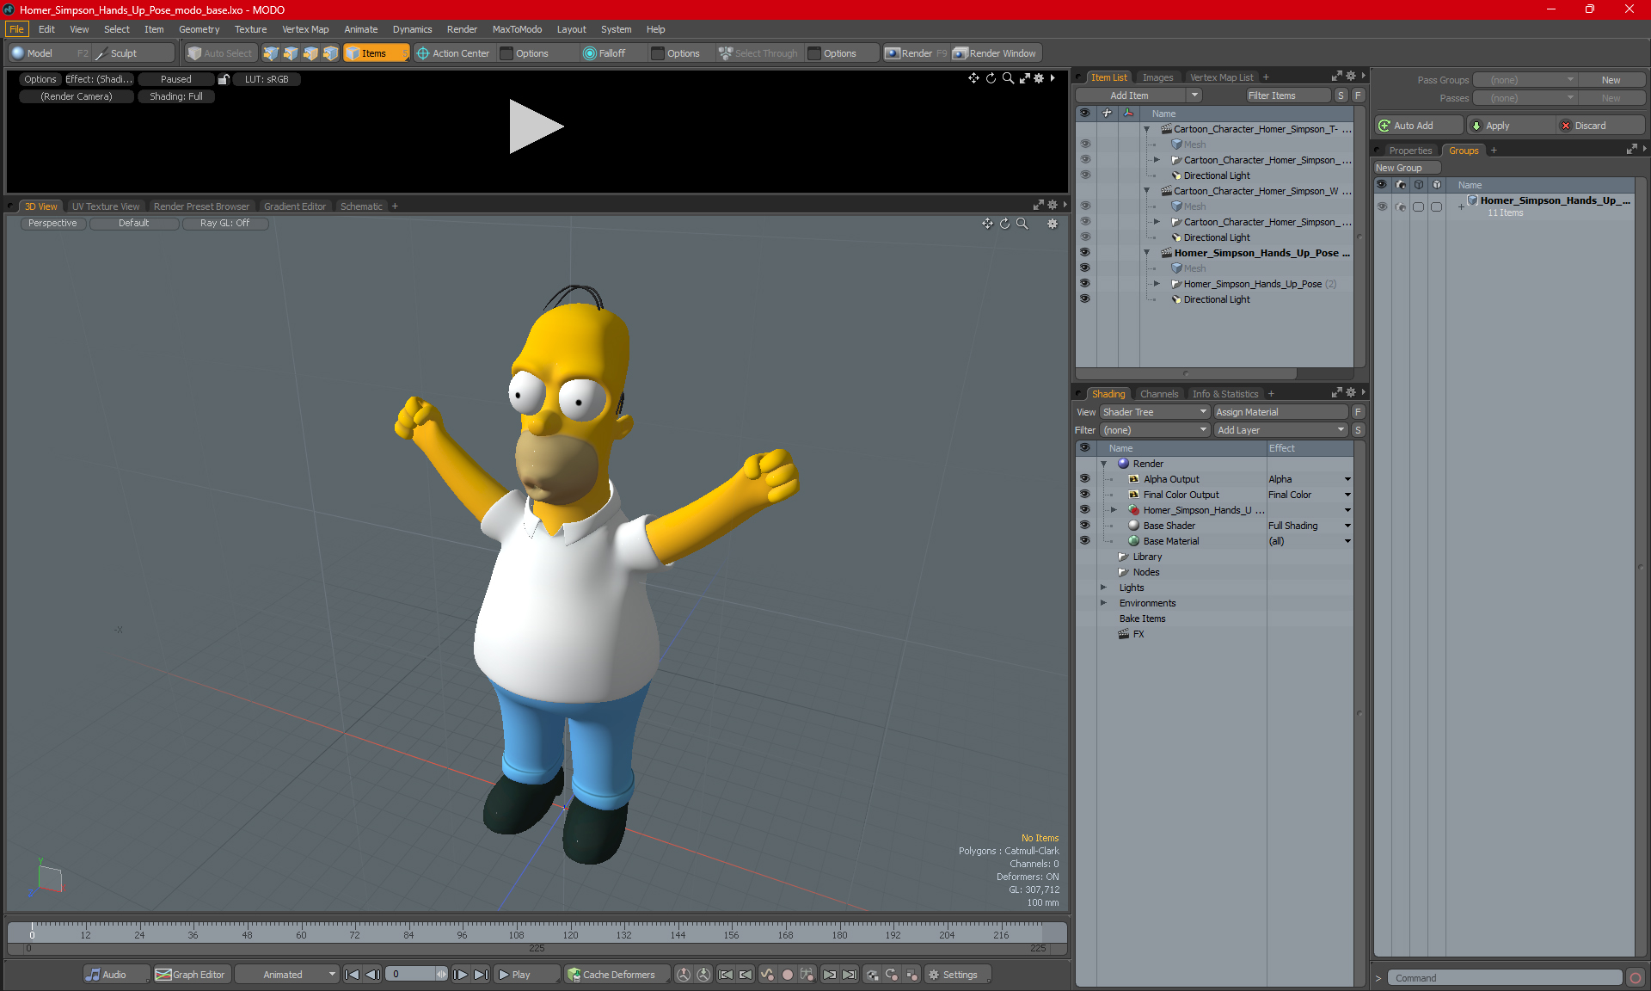Activate the Sculpt tool
The height and width of the screenshot is (991, 1651).
pyautogui.click(x=132, y=53)
